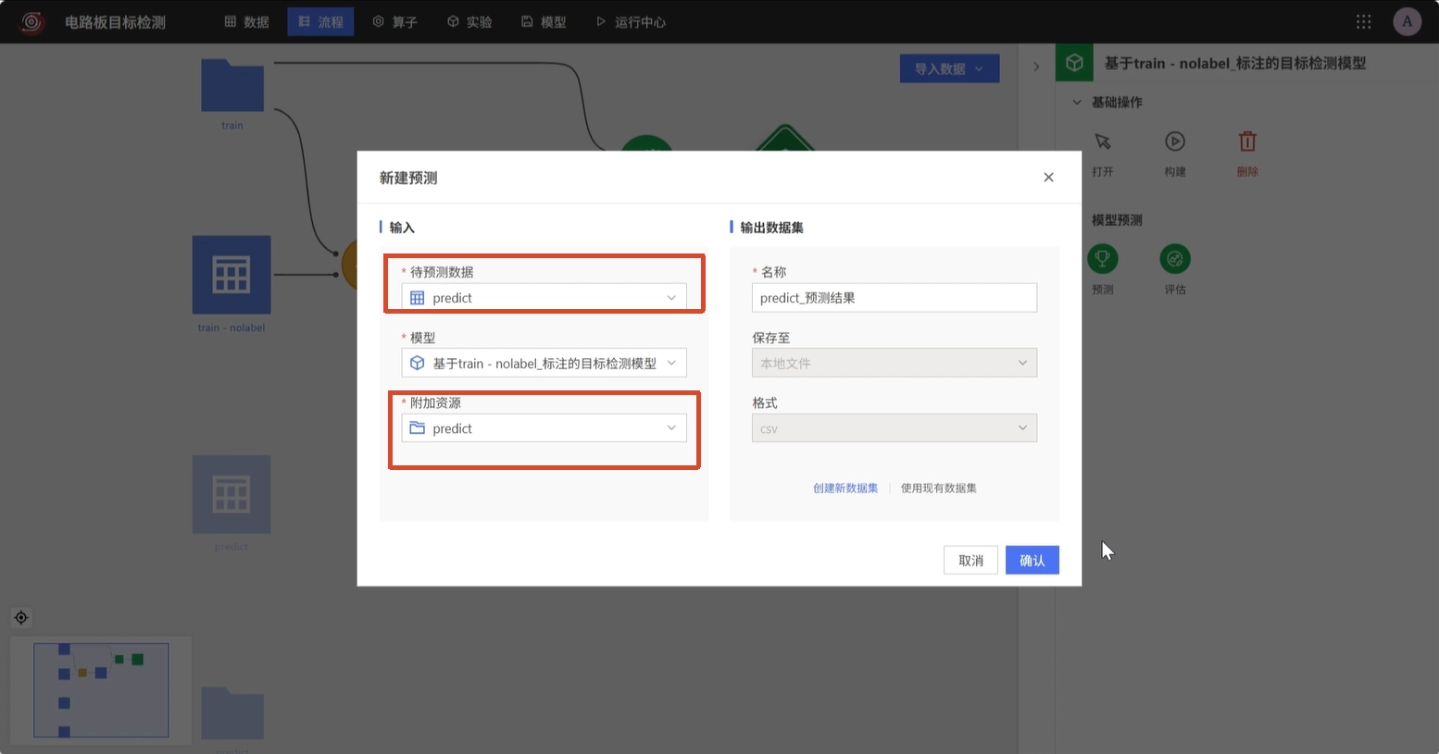
Task: Click the 名称 input field
Action: 895,297
